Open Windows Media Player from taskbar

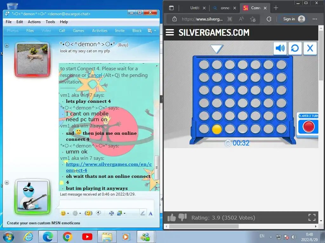tap(126, 237)
